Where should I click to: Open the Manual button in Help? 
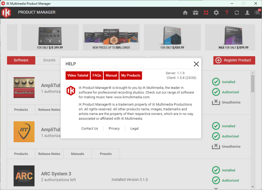click(111, 75)
